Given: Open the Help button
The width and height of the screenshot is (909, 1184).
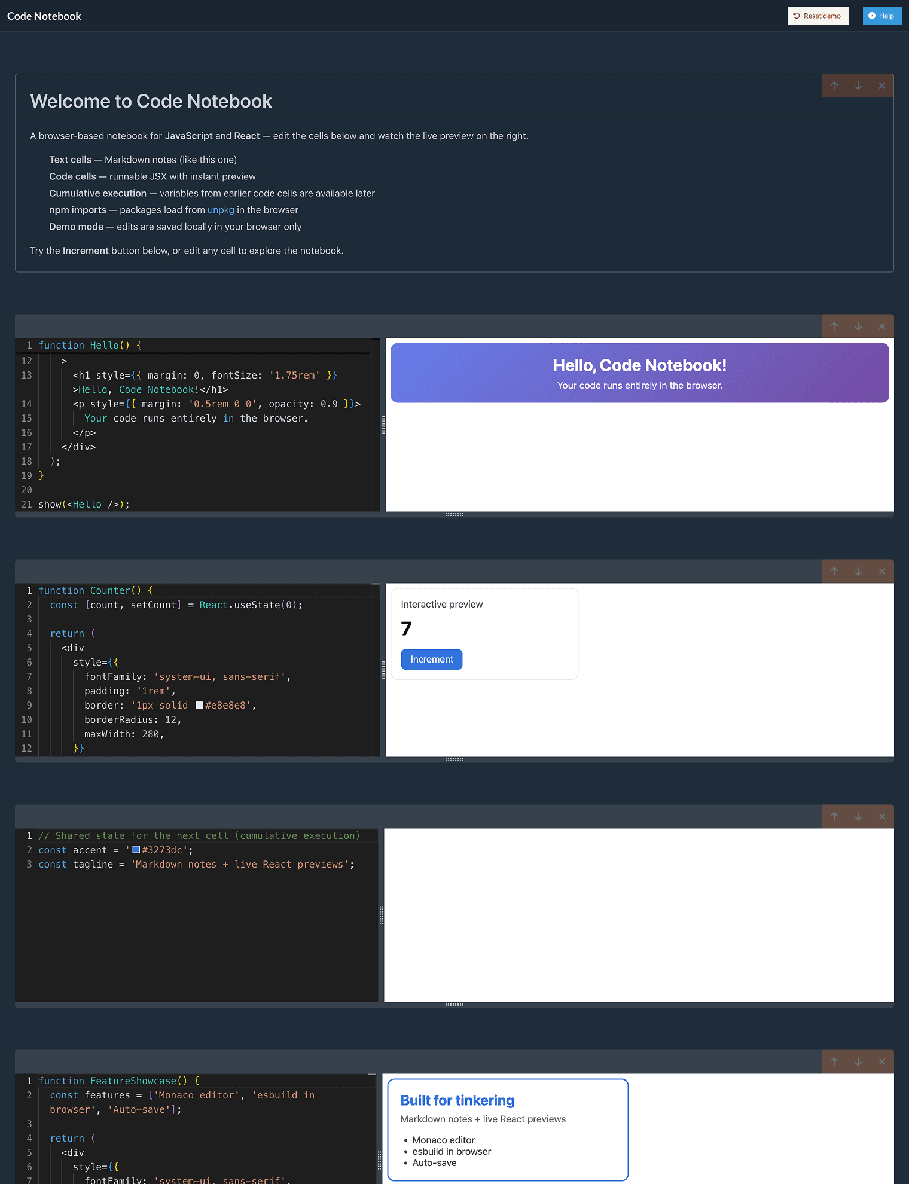Looking at the screenshot, I should pos(881,16).
